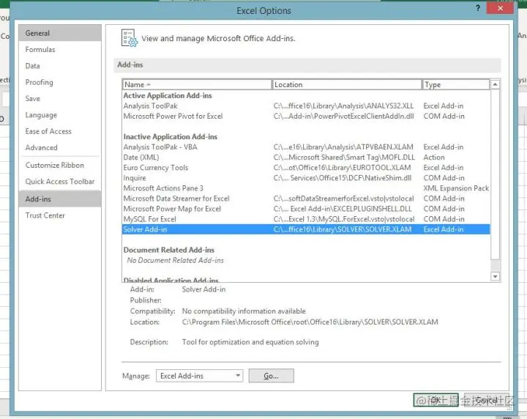
Task: Click 'No Document Related Add-ins' text
Action: [x=175, y=260]
